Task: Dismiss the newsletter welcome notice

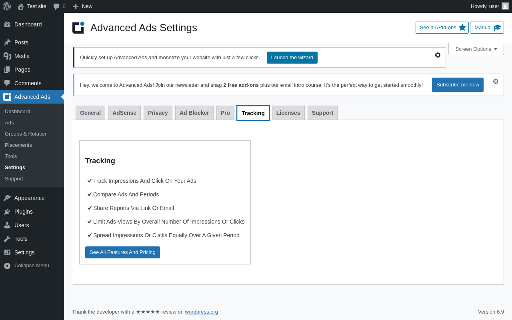Action: click(x=496, y=82)
